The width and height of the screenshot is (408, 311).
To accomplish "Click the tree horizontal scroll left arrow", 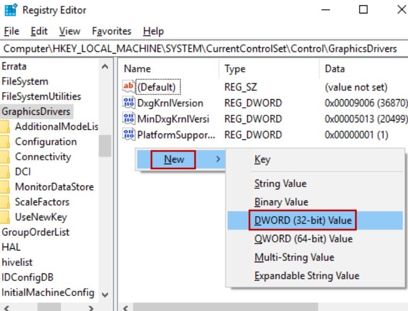I will pos(6,308).
